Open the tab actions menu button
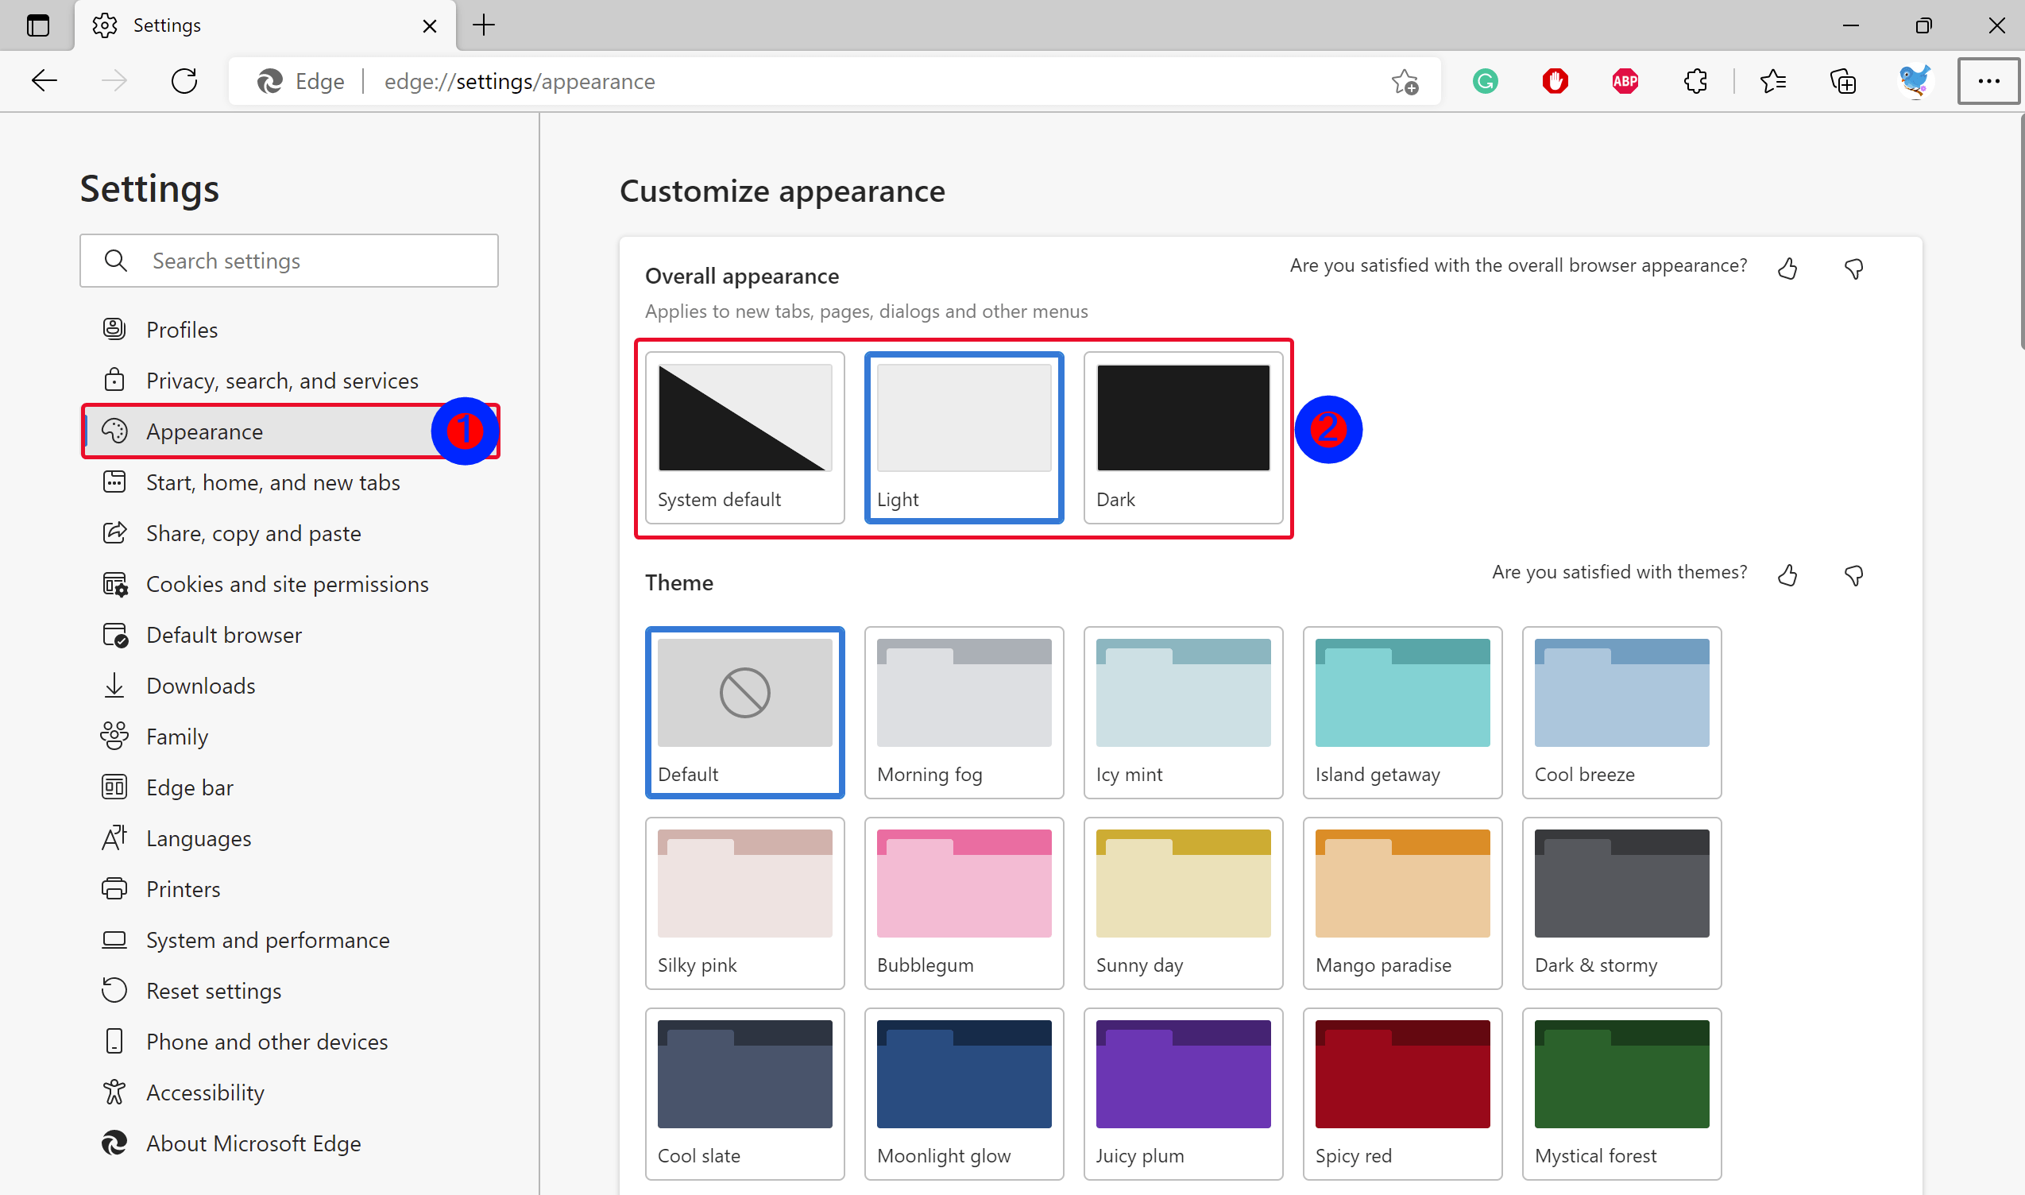 (x=38, y=25)
